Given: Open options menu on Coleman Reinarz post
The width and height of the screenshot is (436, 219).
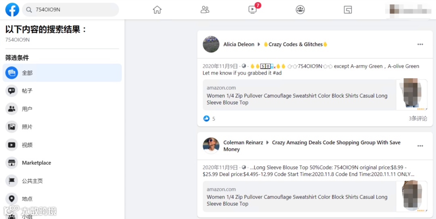Looking at the screenshot, I should tap(420, 146).
